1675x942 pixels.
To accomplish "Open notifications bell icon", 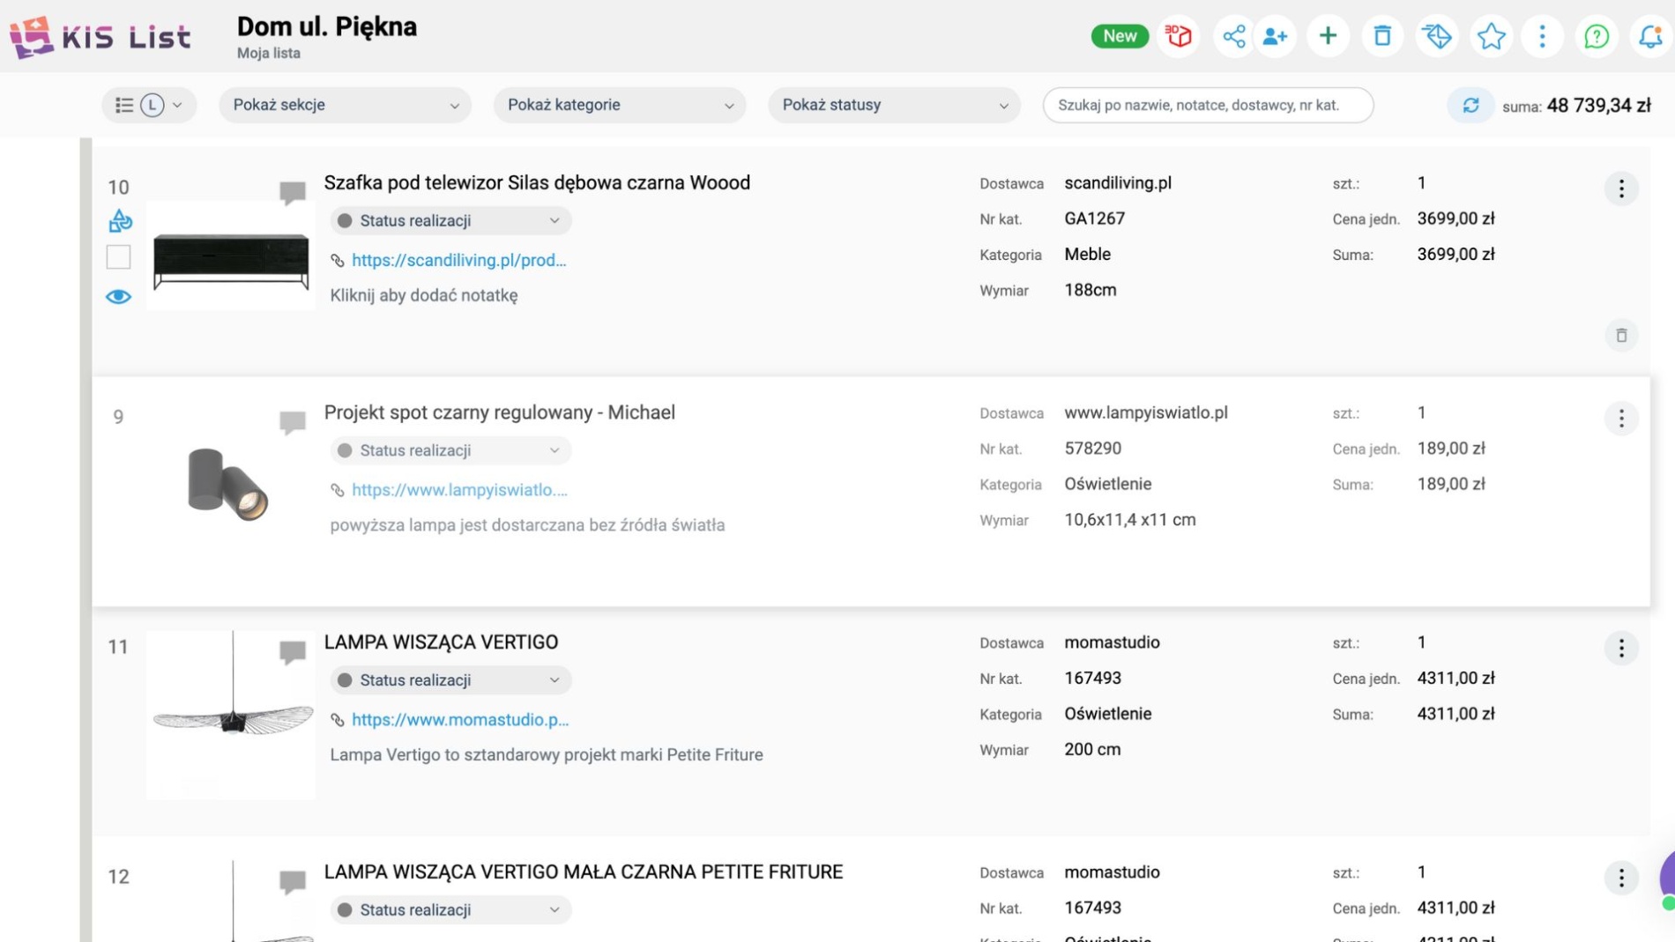I will (1649, 36).
